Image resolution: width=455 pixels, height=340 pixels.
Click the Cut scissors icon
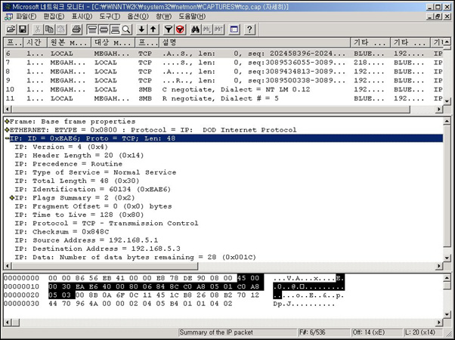click(38, 29)
